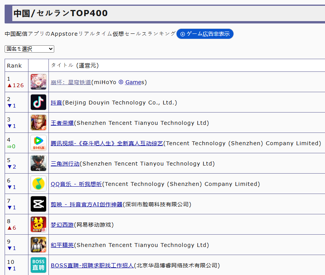
Task: Click the BOSS直聘 app icon
Action: [38, 265]
